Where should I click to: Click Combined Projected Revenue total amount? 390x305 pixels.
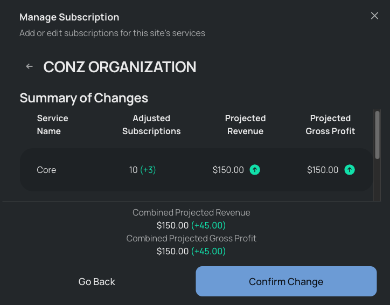[191, 225]
